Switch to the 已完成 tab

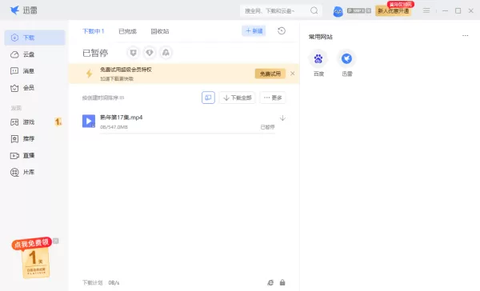point(128,31)
